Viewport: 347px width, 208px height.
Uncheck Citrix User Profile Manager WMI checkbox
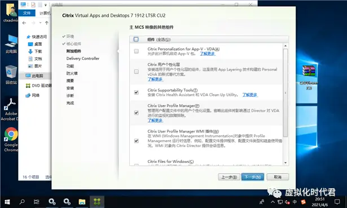(137, 141)
